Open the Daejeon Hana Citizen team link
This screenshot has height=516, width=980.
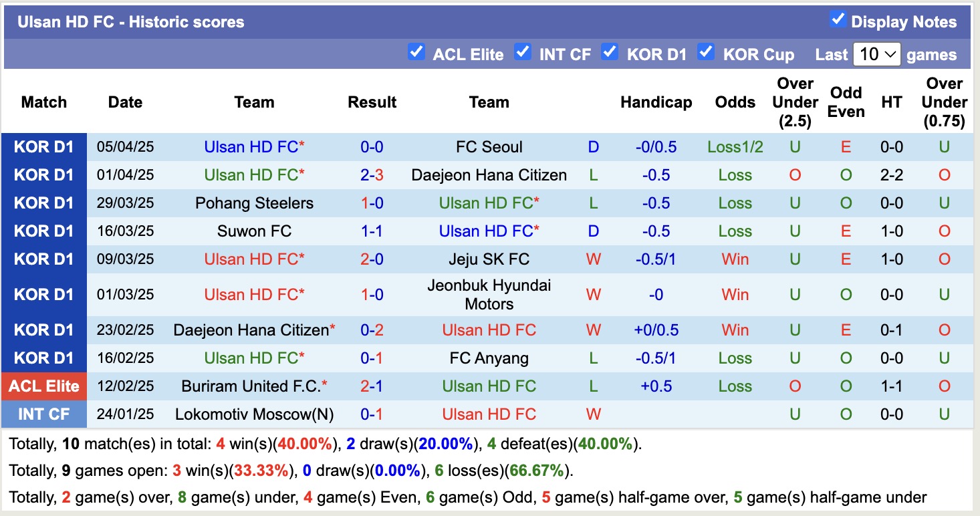(489, 174)
